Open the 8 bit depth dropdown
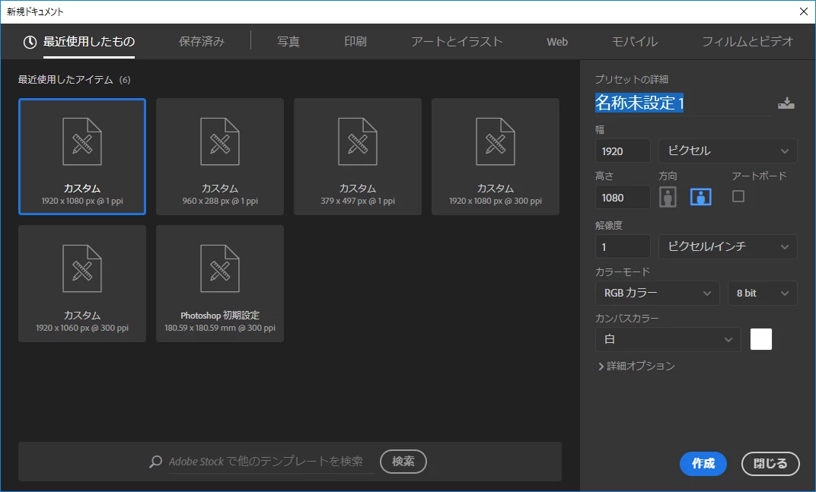 pyautogui.click(x=763, y=293)
